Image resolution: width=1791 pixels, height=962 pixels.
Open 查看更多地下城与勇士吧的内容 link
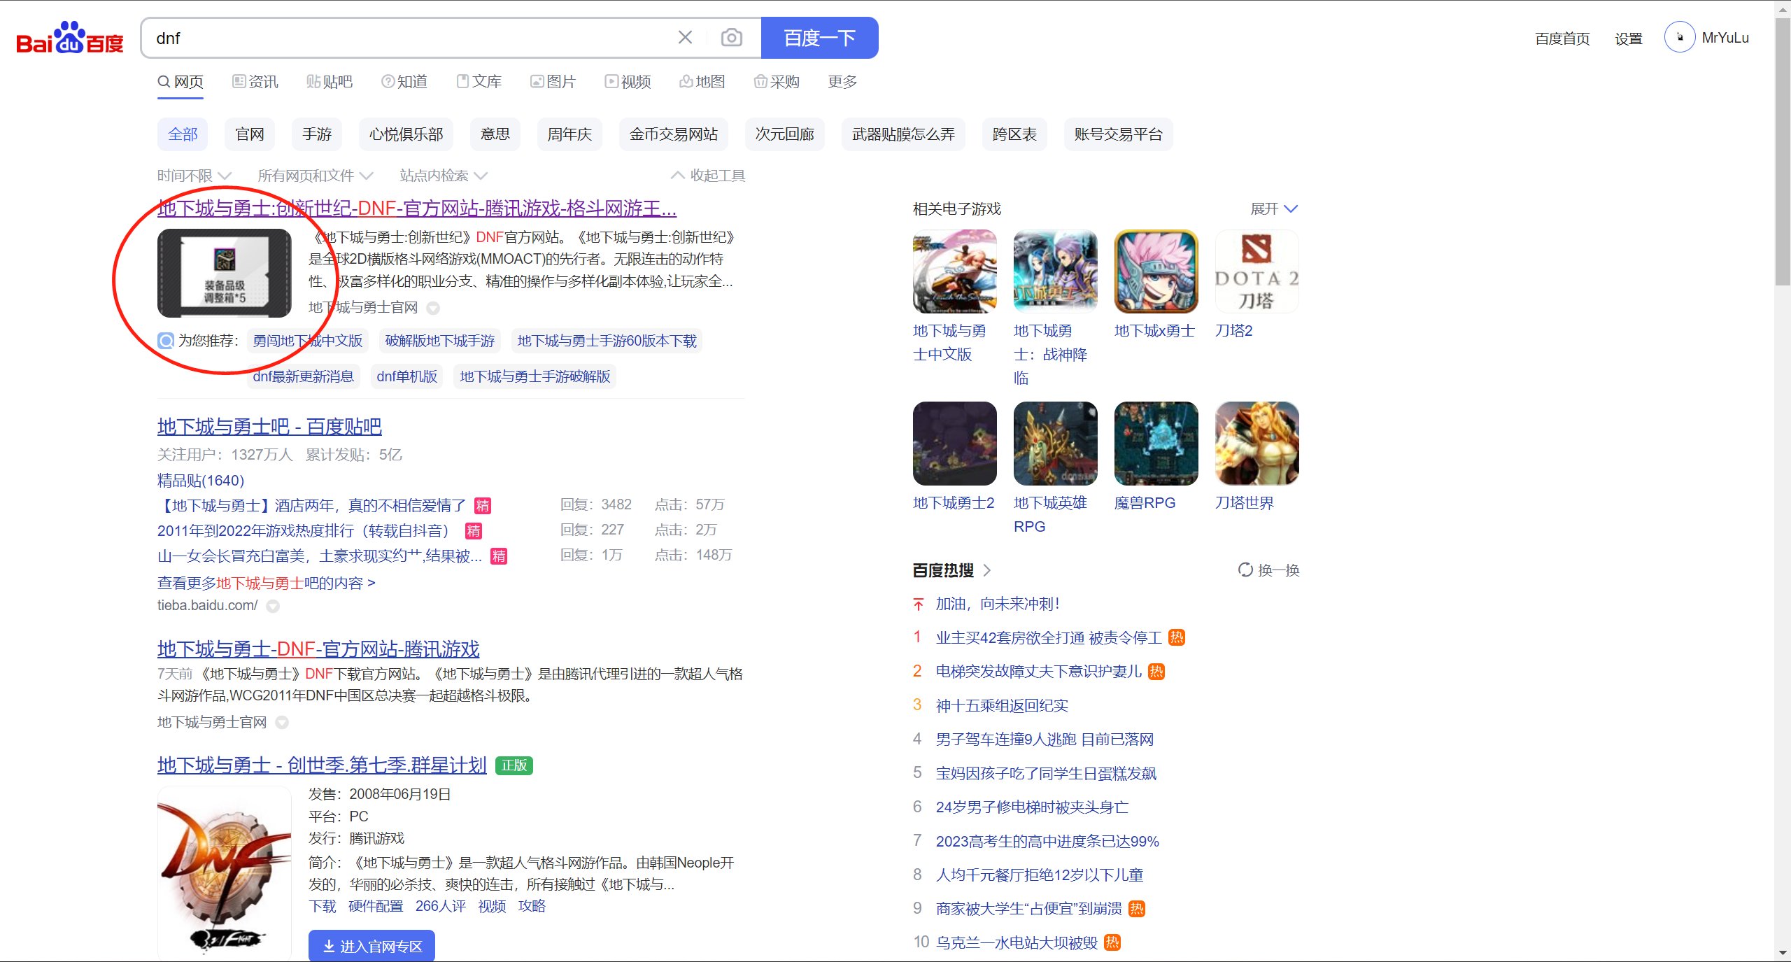pyautogui.click(x=267, y=583)
